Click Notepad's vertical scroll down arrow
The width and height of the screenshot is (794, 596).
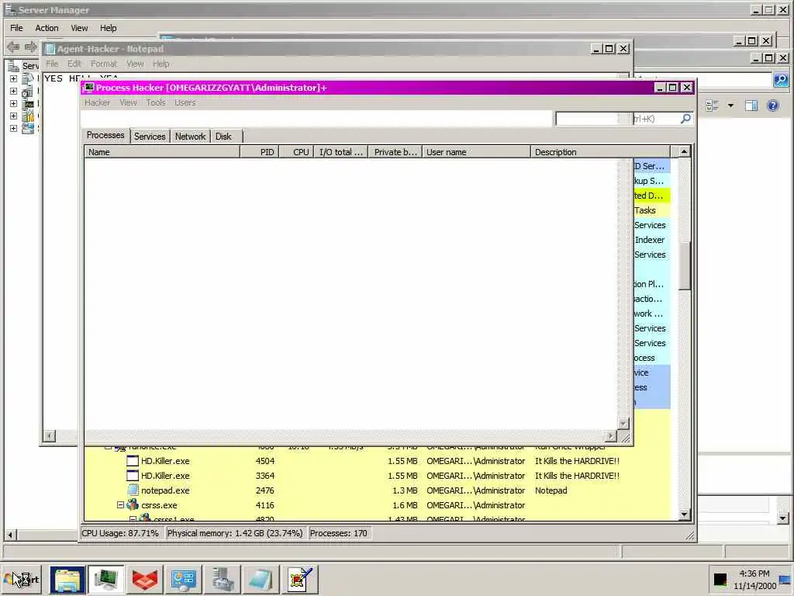click(624, 423)
